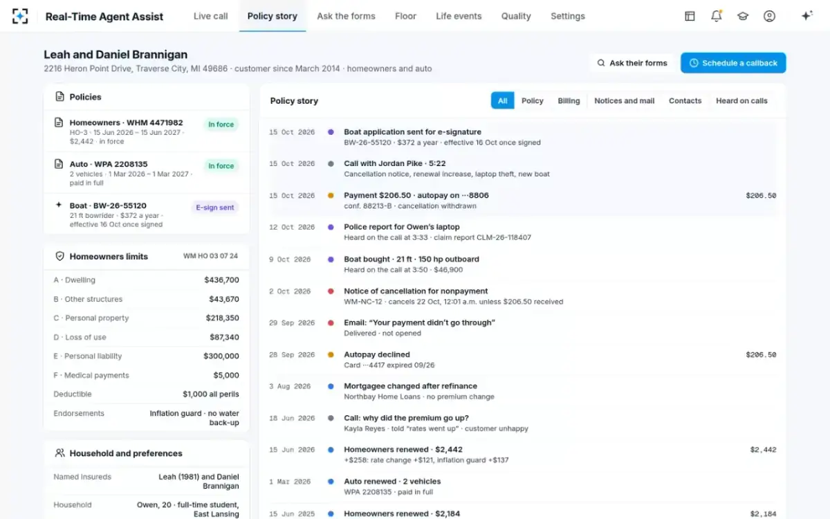Go to the Floor tab

coord(406,16)
